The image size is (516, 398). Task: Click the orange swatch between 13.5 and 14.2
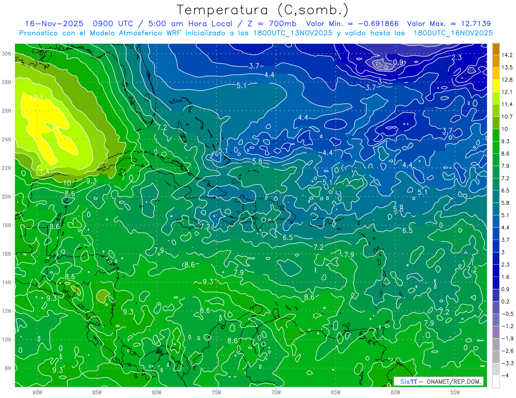[x=496, y=61]
